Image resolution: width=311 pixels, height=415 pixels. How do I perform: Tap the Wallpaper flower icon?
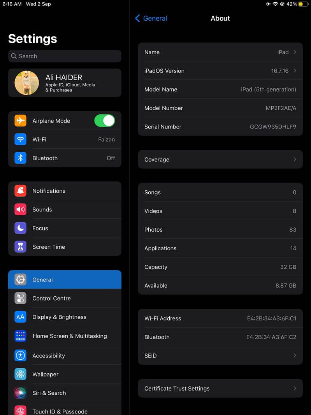pyautogui.click(x=20, y=374)
